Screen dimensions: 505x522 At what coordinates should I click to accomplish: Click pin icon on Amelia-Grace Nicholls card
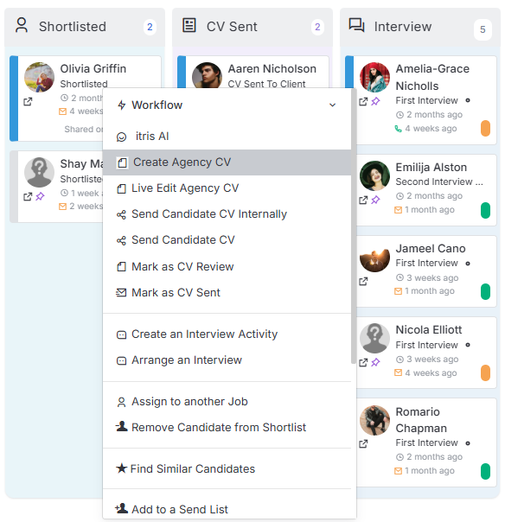click(x=375, y=101)
